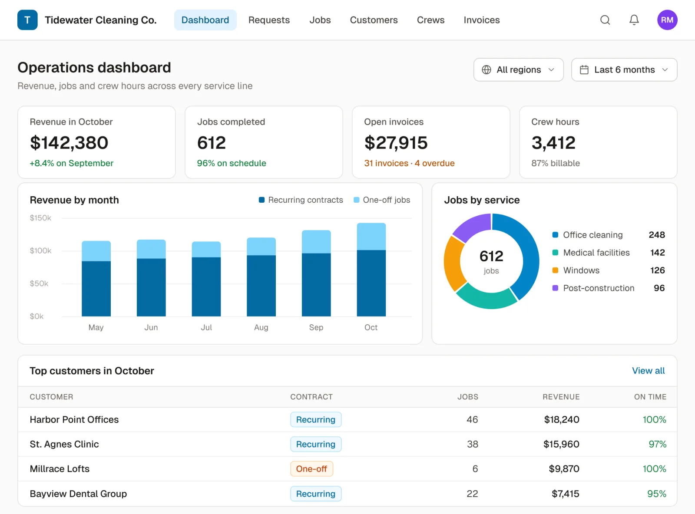Image resolution: width=695 pixels, height=514 pixels.
Task: Open the Jobs completed card
Action: tap(264, 142)
